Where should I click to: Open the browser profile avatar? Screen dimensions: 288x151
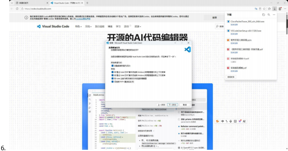point(280,8)
